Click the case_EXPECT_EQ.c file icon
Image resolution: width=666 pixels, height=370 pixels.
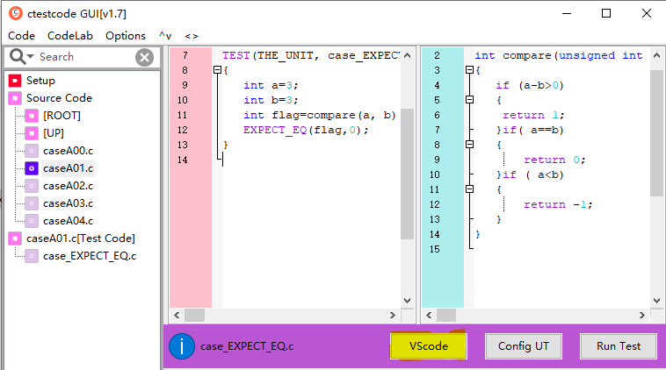tap(32, 256)
